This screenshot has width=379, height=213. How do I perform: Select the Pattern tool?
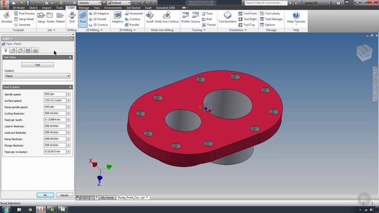tap(60, 18)
